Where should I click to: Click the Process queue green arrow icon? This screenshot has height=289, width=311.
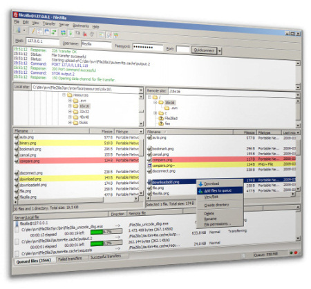[70, 33]
